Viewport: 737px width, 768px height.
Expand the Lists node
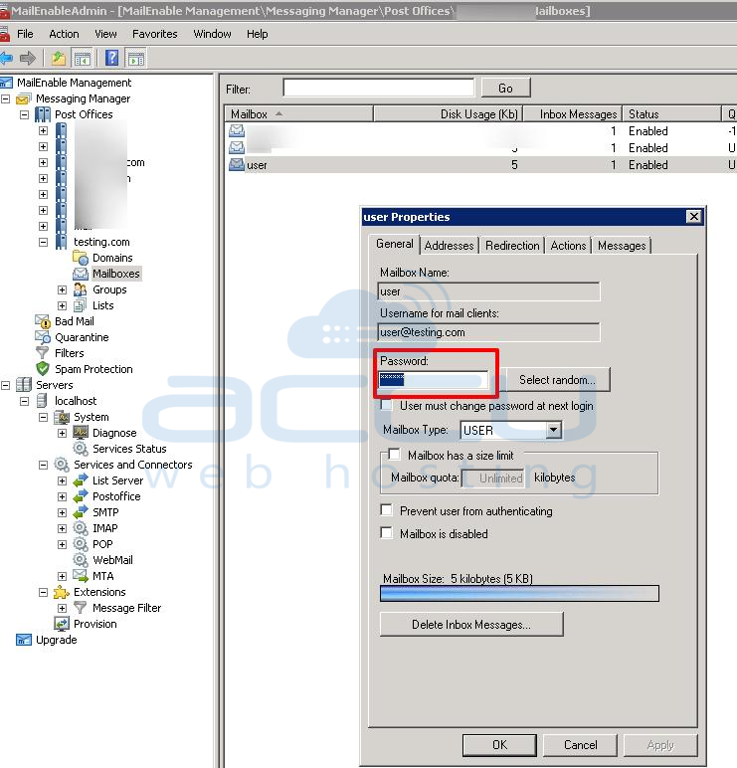[x=63, y=305]
